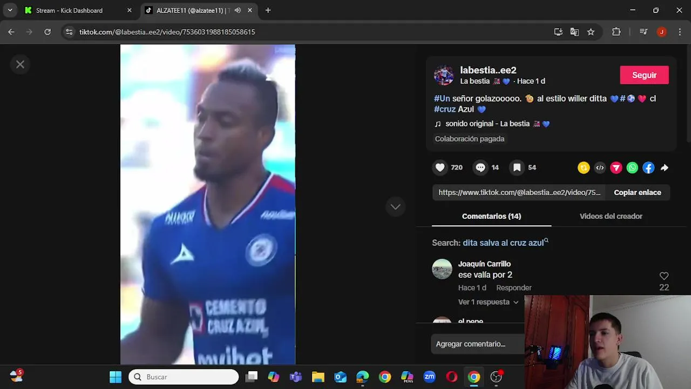This screenshot has width=691, height=389.
Task: Open File Explorer from taskbar
Action: pos(318,377)
